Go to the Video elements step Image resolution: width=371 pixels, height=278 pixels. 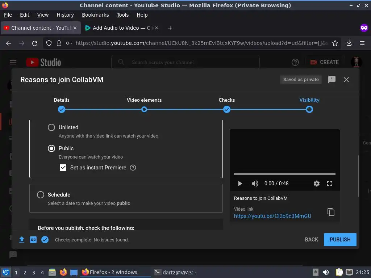144,109
